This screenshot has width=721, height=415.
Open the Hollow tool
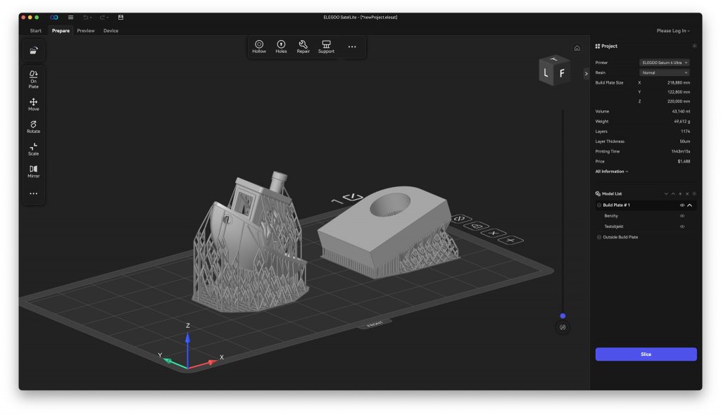259,46
